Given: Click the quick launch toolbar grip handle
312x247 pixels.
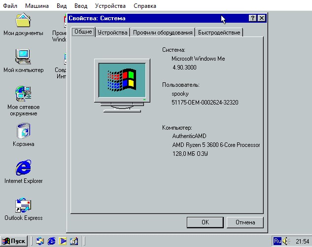Looking at the screenshot, I should (x=31, y=241).
